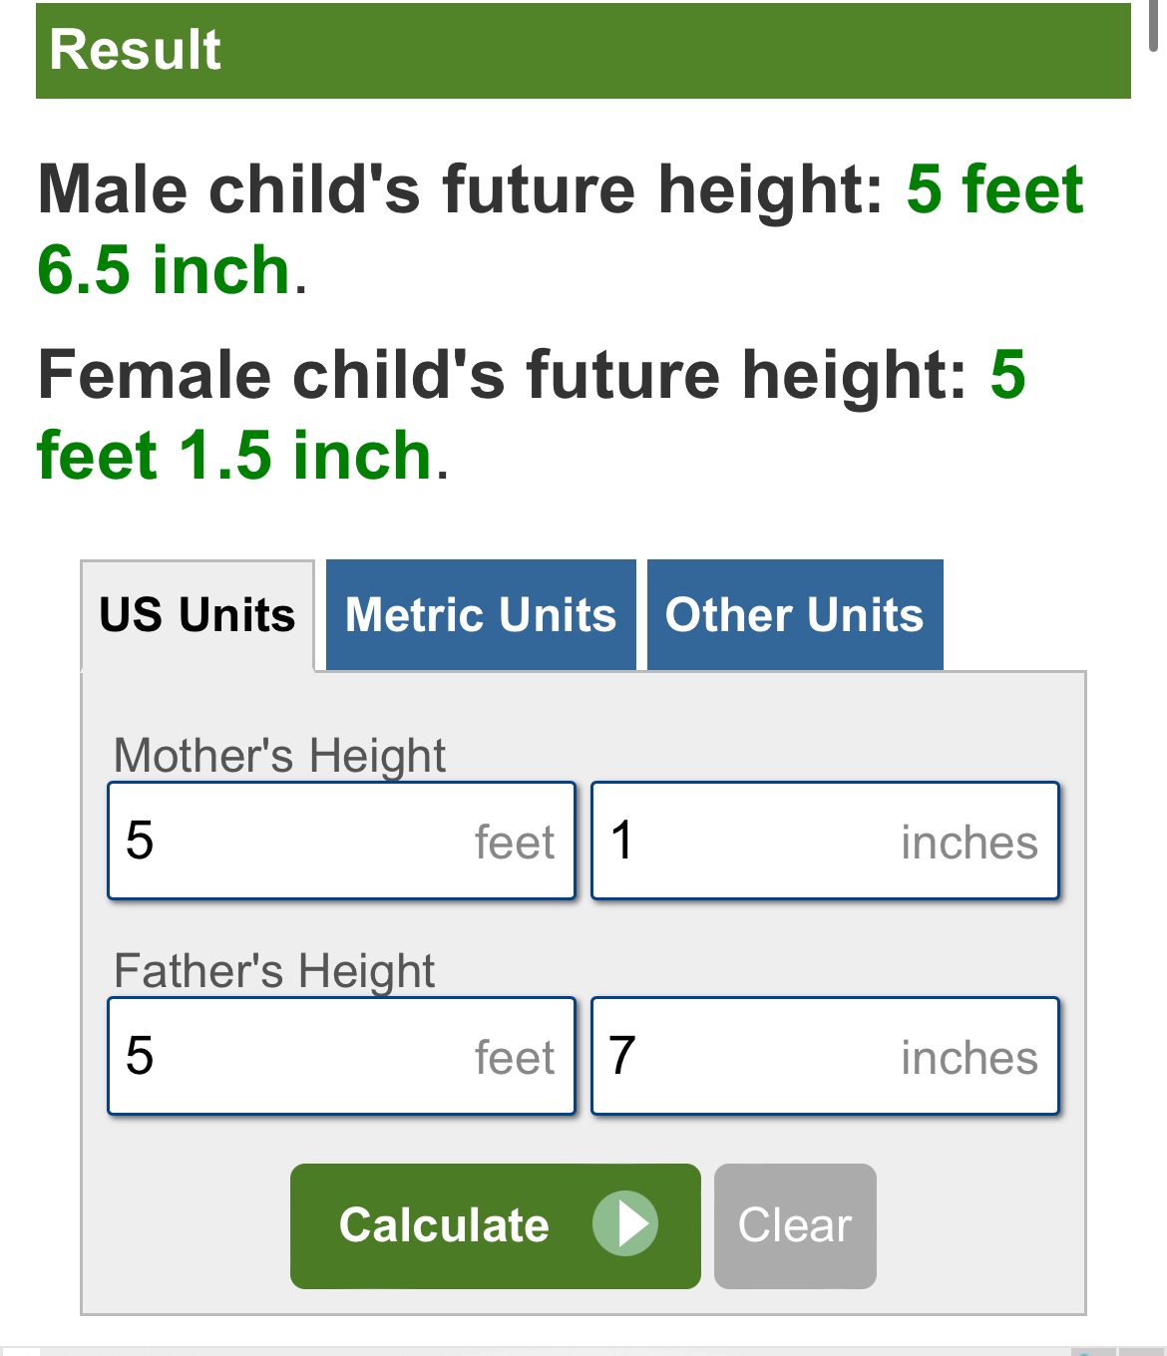
Task: Click the Male child's future height text
Action: point(461,188)
